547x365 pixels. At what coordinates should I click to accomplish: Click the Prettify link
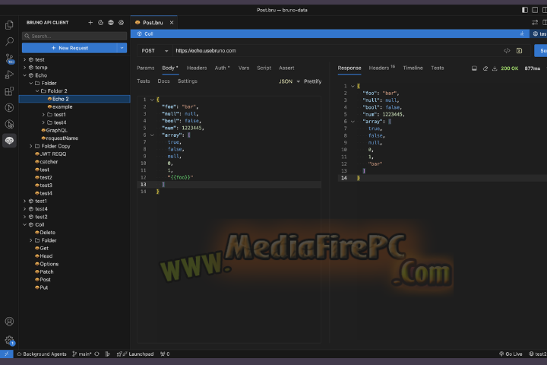pos(312,81)
